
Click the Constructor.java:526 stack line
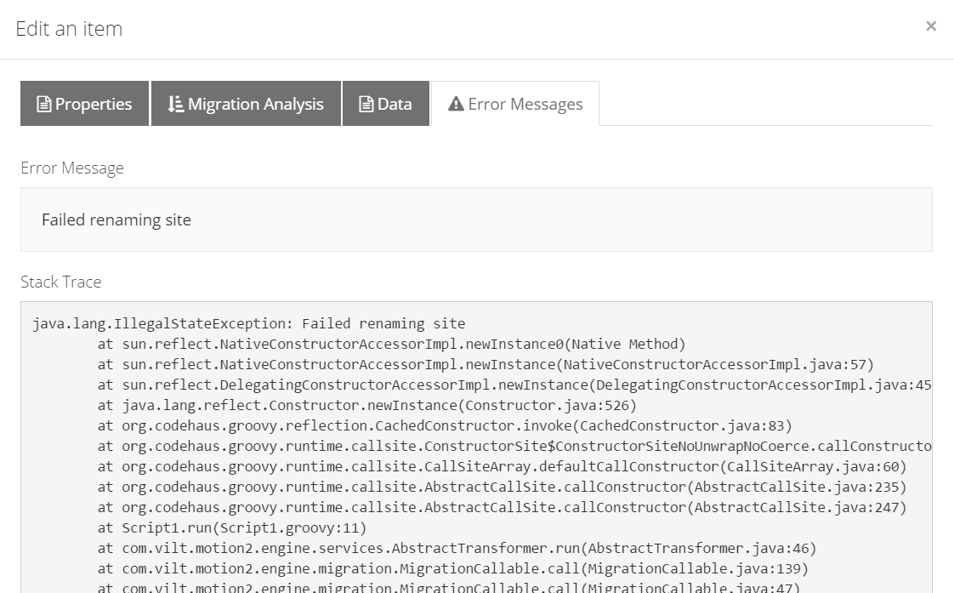(x=366, y=406)
